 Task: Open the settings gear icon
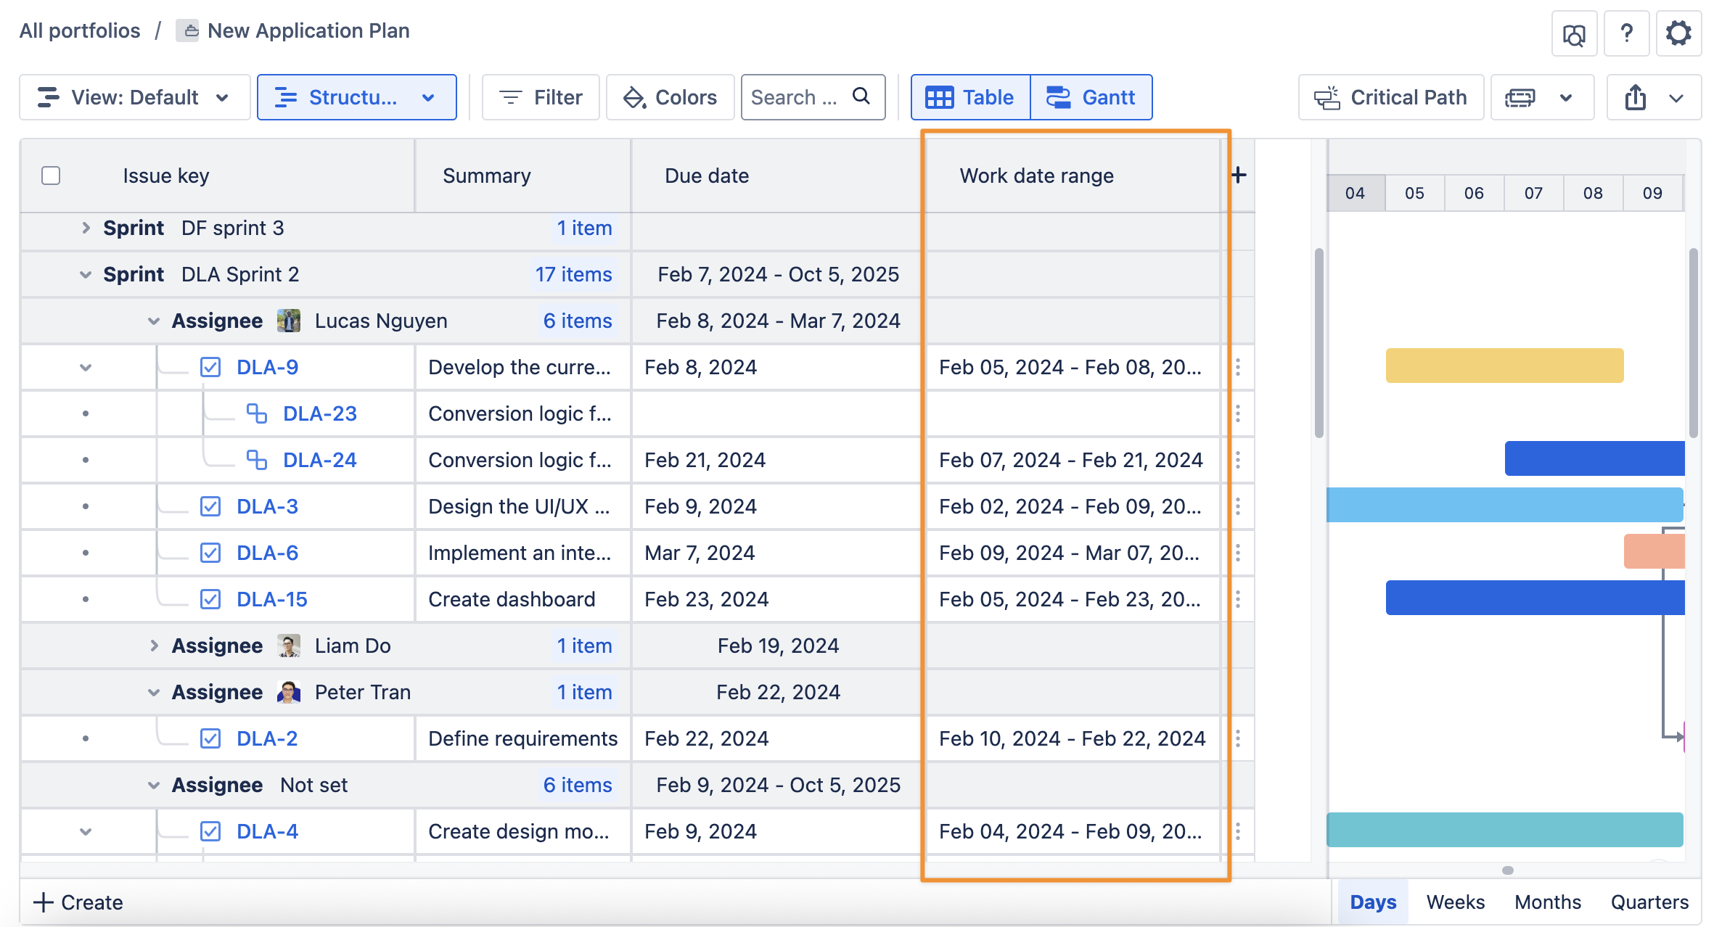[1678, 33]
